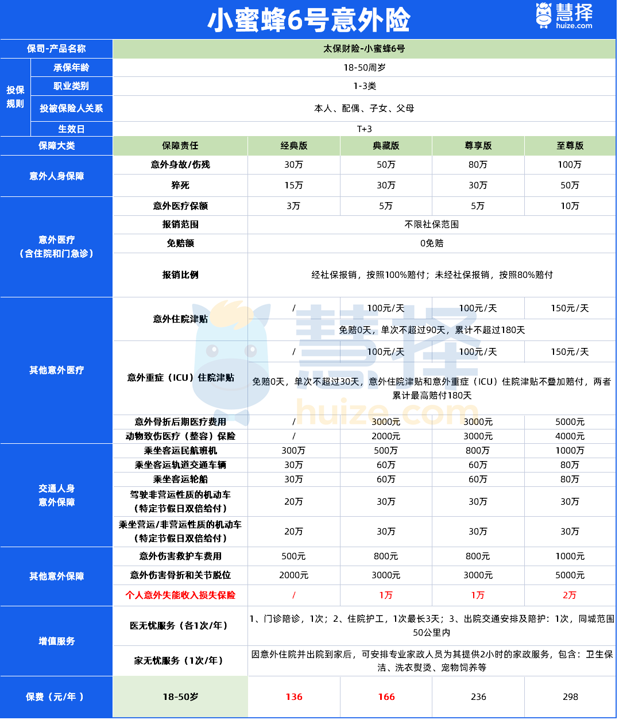The width and height of the screenshot is (619, 720).
Task: Select the 投保规则 row header
Action: coord(16,97)
